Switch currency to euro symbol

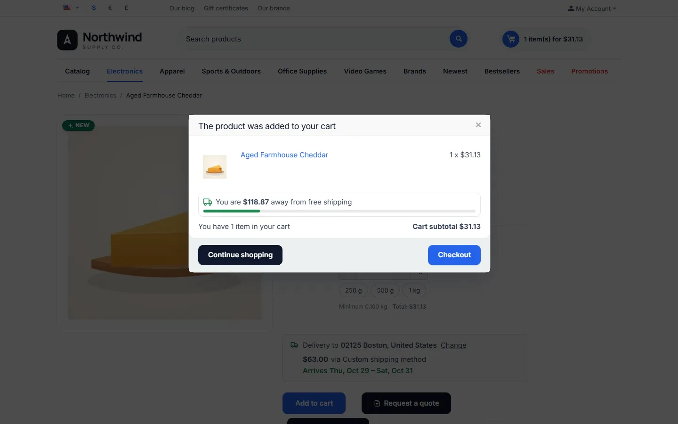point(110,8)
